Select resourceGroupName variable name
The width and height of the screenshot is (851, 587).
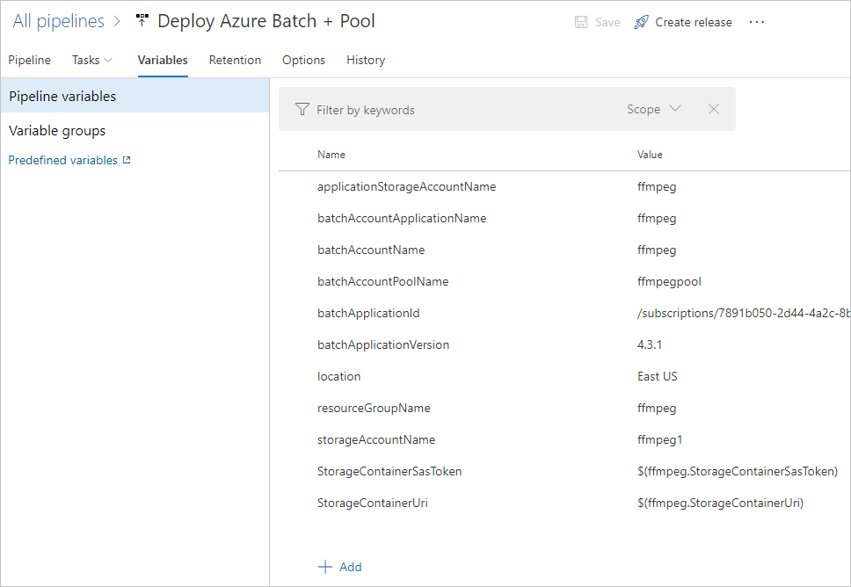(x=374, y=408)
